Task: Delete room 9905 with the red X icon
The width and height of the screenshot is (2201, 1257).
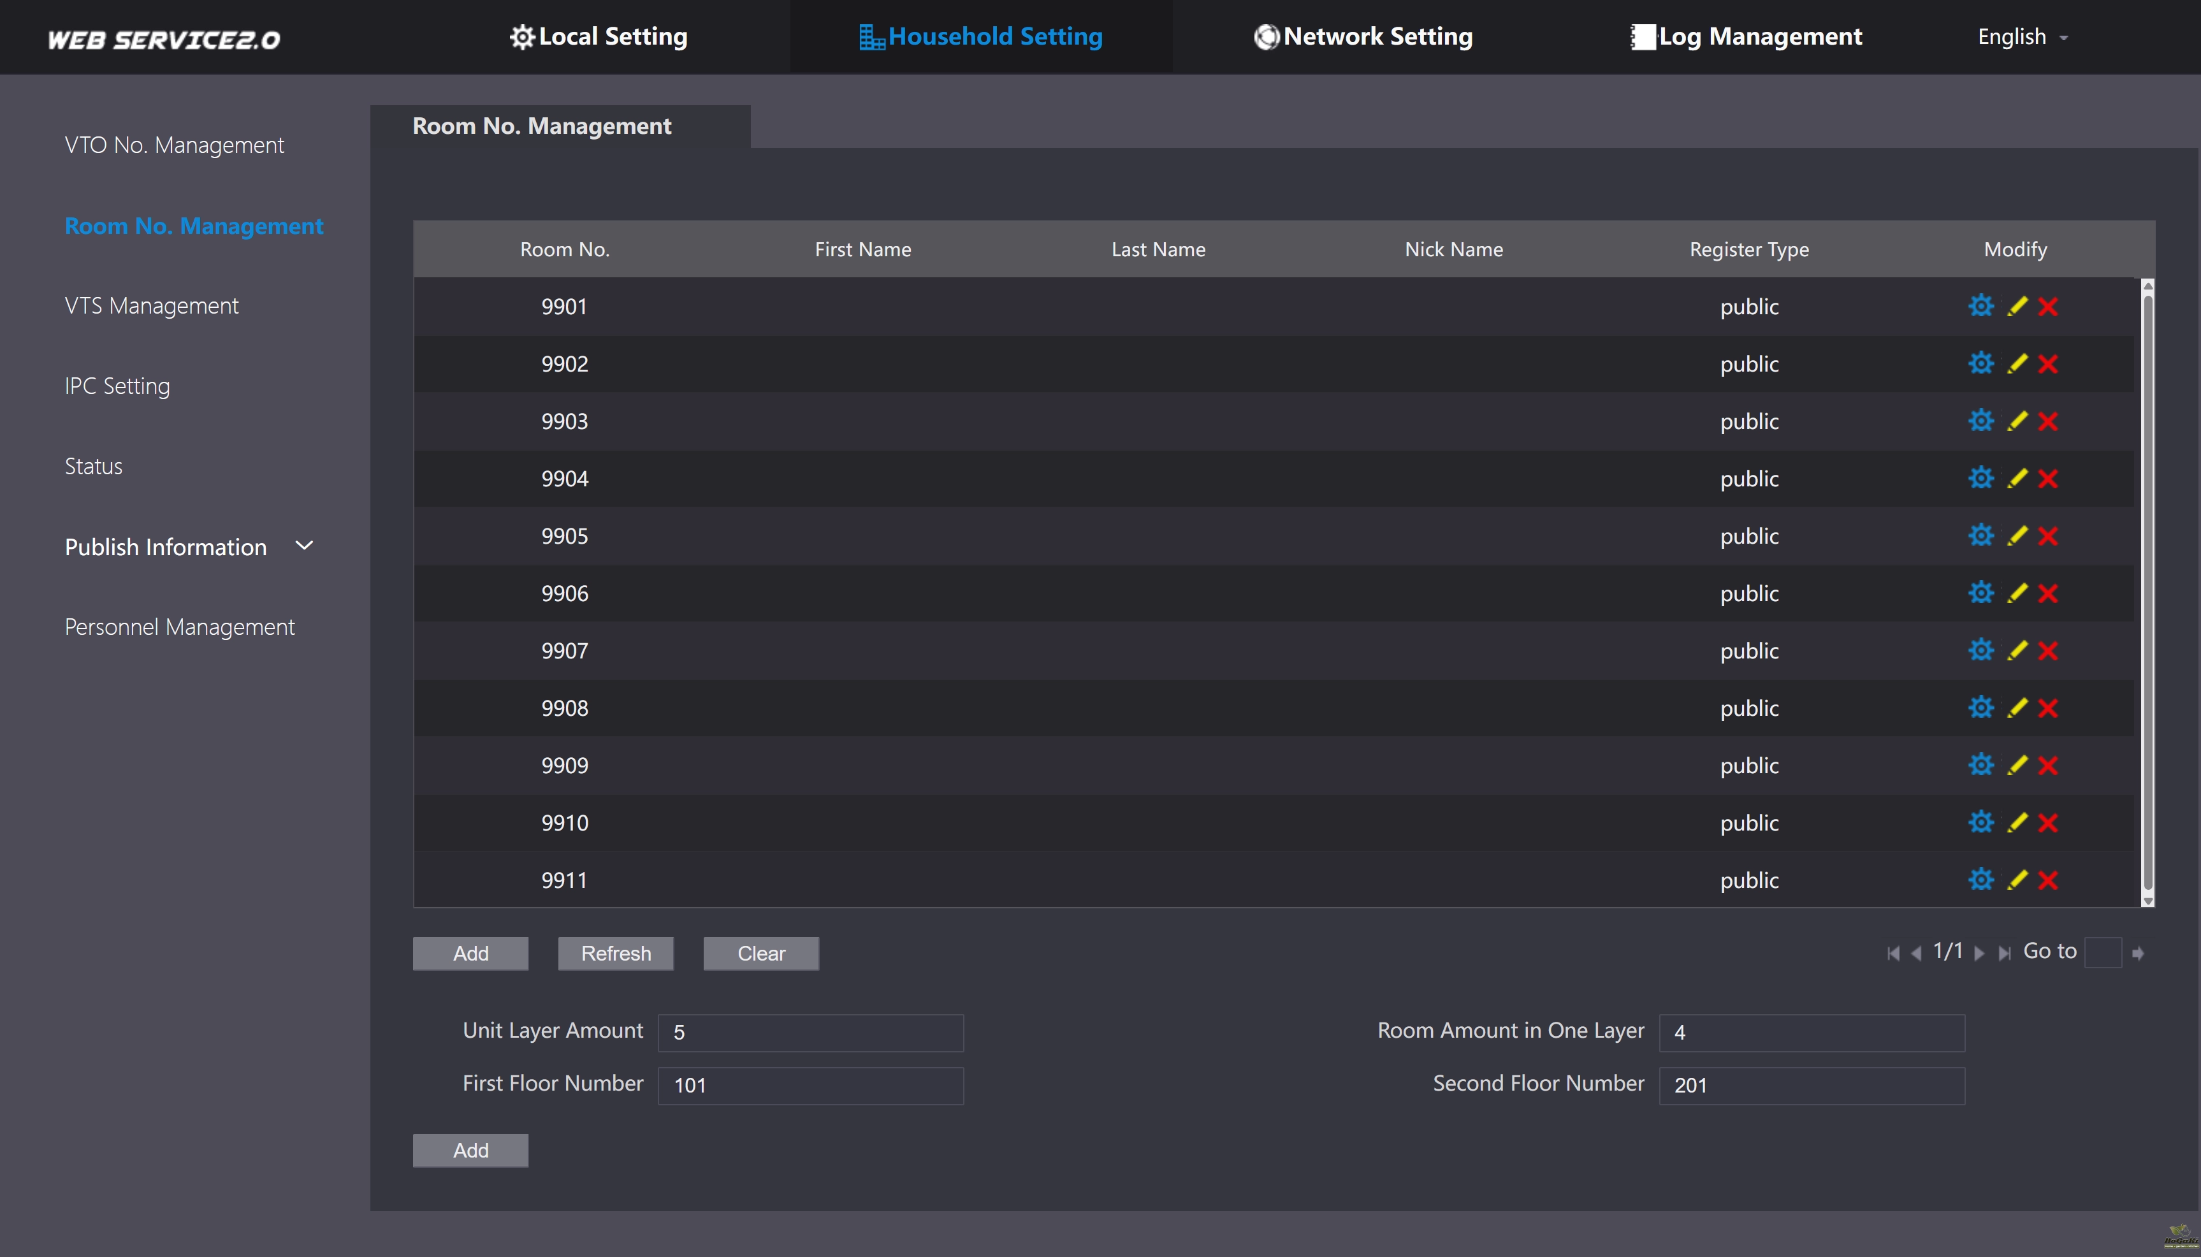Action: pyautogui.click(x=2047, y=536)
